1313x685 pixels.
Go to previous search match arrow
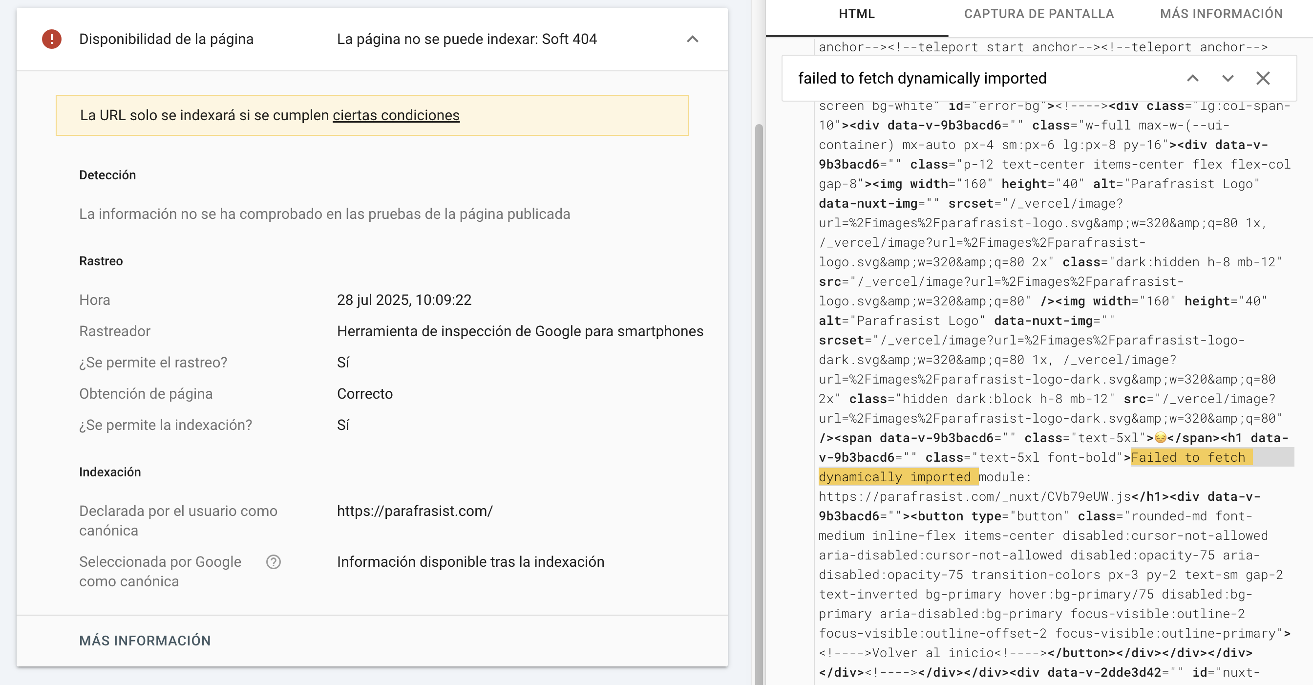click(1193, 79)
